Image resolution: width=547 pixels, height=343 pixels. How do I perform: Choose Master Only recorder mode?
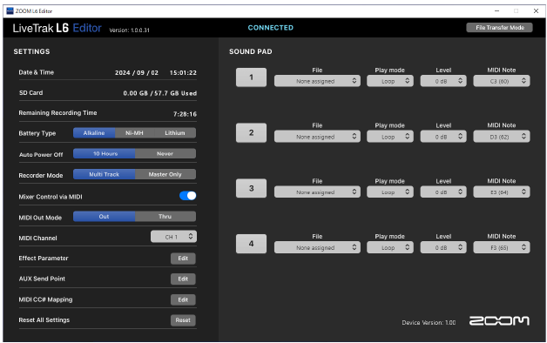(x=165, y=174)
